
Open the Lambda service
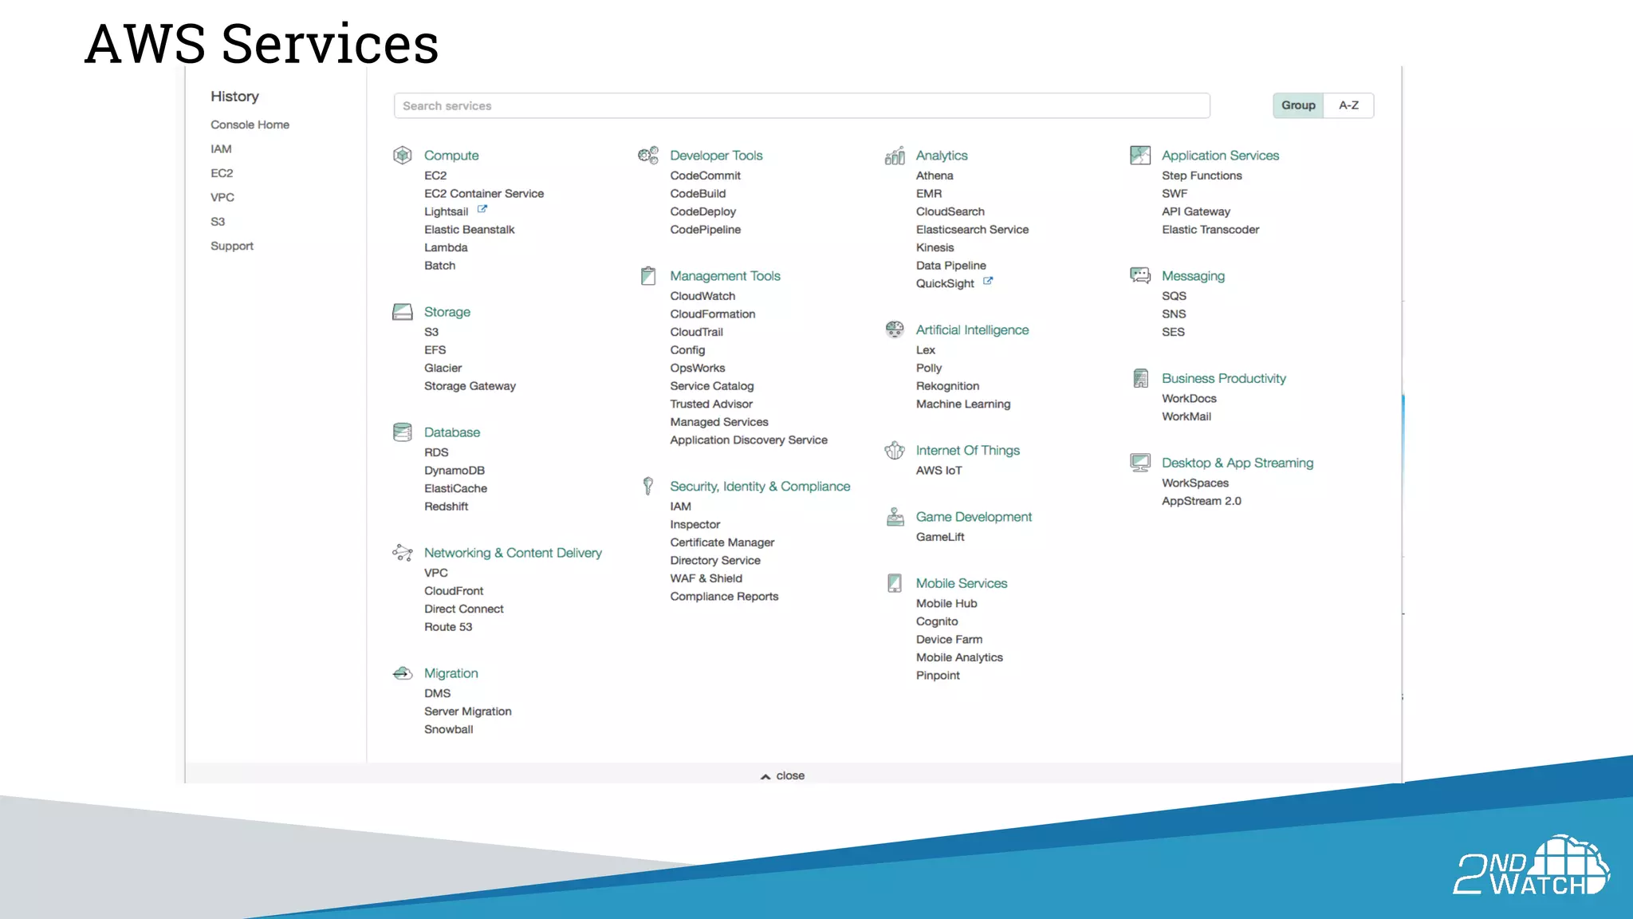point(446,247)
